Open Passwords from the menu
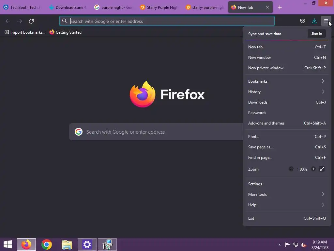This screenshot has width=334, height=251. (287, 113)
